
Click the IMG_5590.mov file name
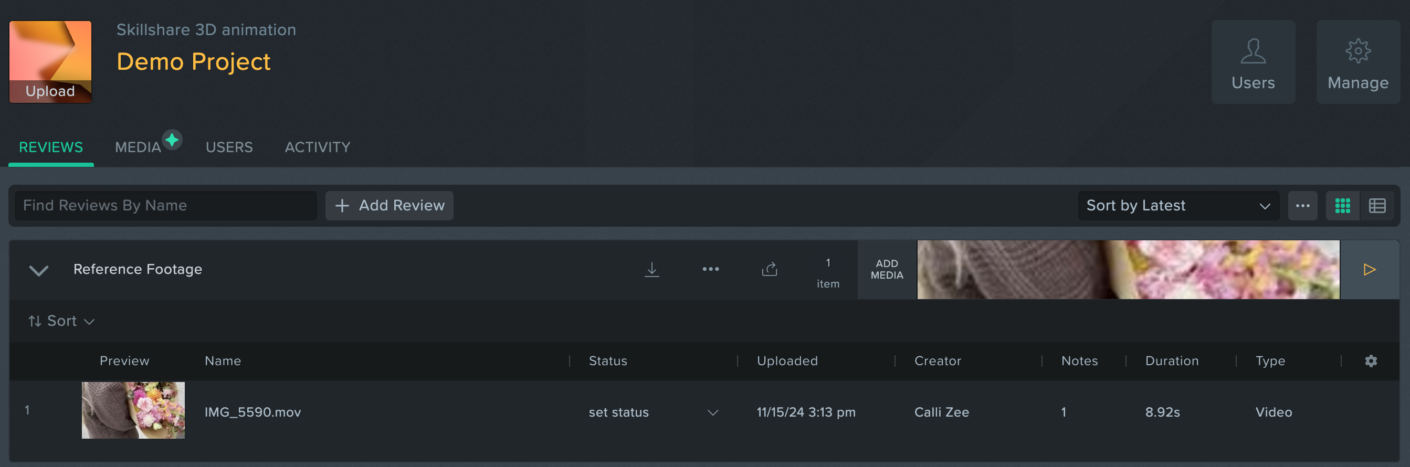coord(253,412)
